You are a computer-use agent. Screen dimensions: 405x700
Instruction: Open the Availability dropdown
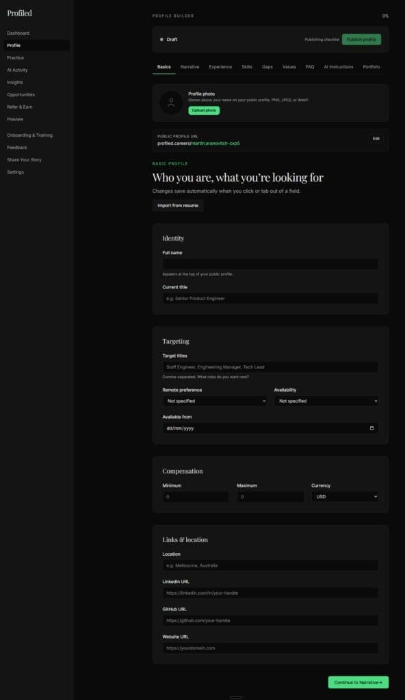tap(327, 401)
